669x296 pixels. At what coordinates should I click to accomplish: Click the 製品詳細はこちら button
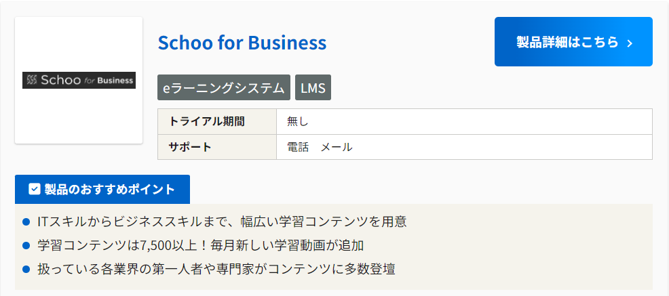573,42
